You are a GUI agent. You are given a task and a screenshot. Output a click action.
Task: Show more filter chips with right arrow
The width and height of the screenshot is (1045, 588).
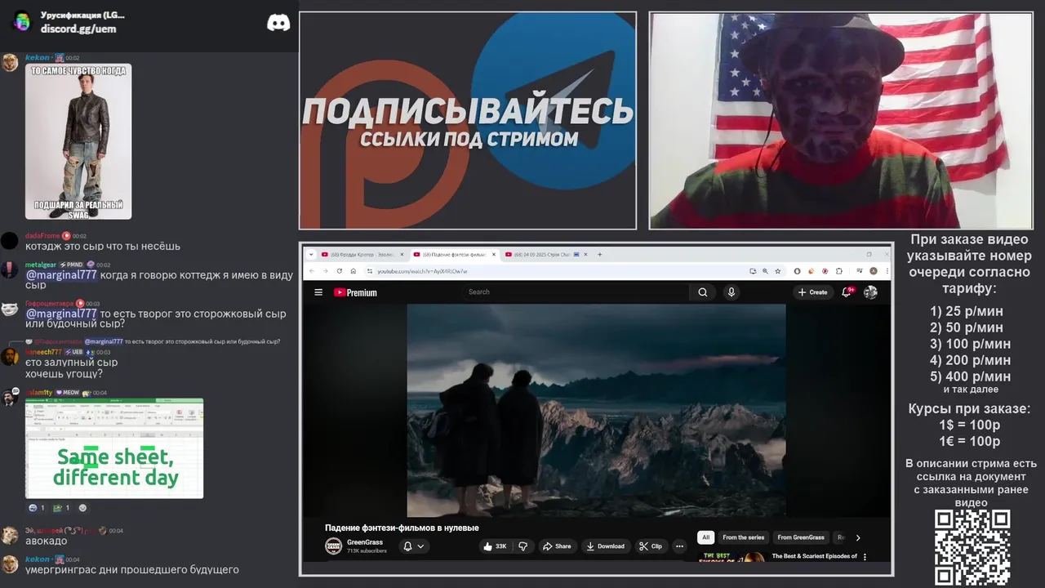point(857,537)
